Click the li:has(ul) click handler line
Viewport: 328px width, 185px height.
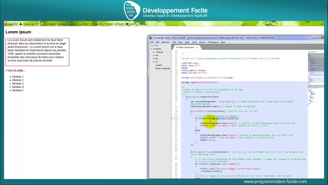pos(247,153)
